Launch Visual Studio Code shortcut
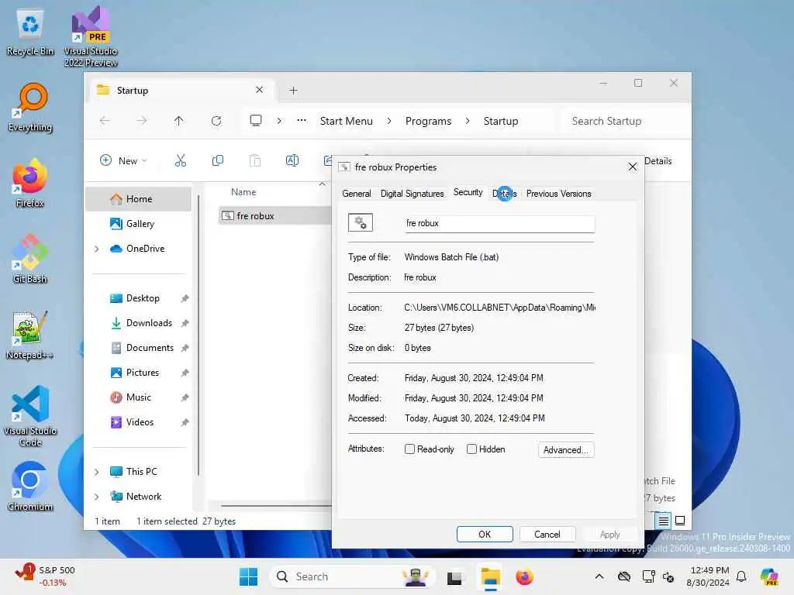 [x=30, y=416]
